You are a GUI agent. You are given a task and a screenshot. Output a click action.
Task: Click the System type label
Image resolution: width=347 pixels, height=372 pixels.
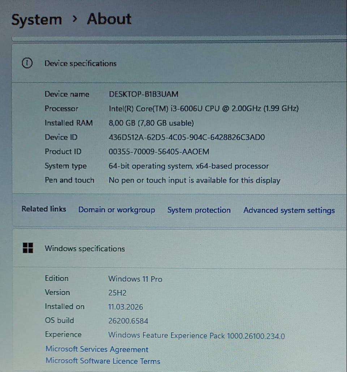[x=66, y=166]
